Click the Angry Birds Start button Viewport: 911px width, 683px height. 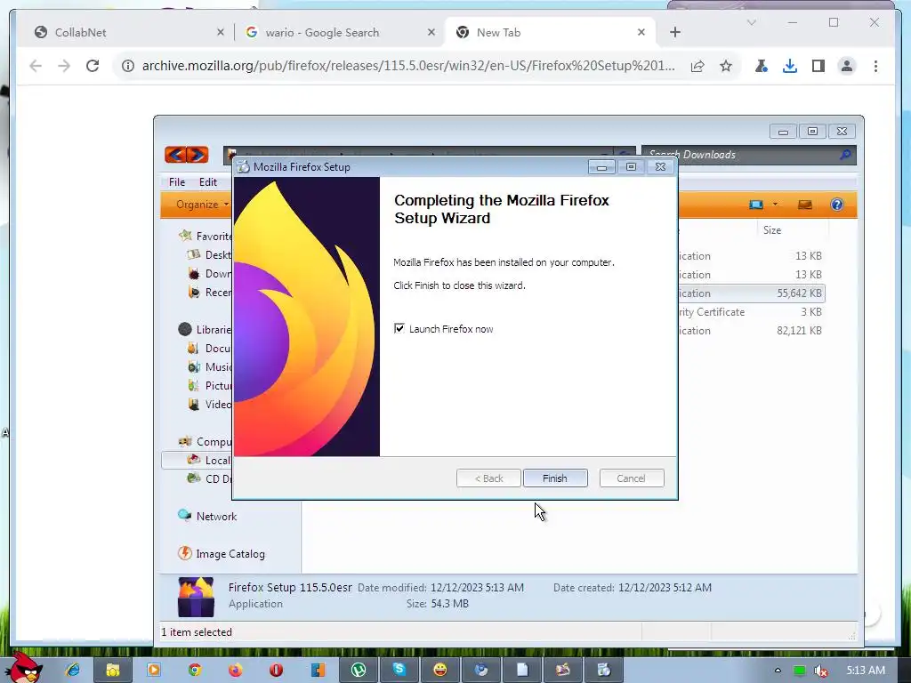pyautogui.click(x=26, y=669)
